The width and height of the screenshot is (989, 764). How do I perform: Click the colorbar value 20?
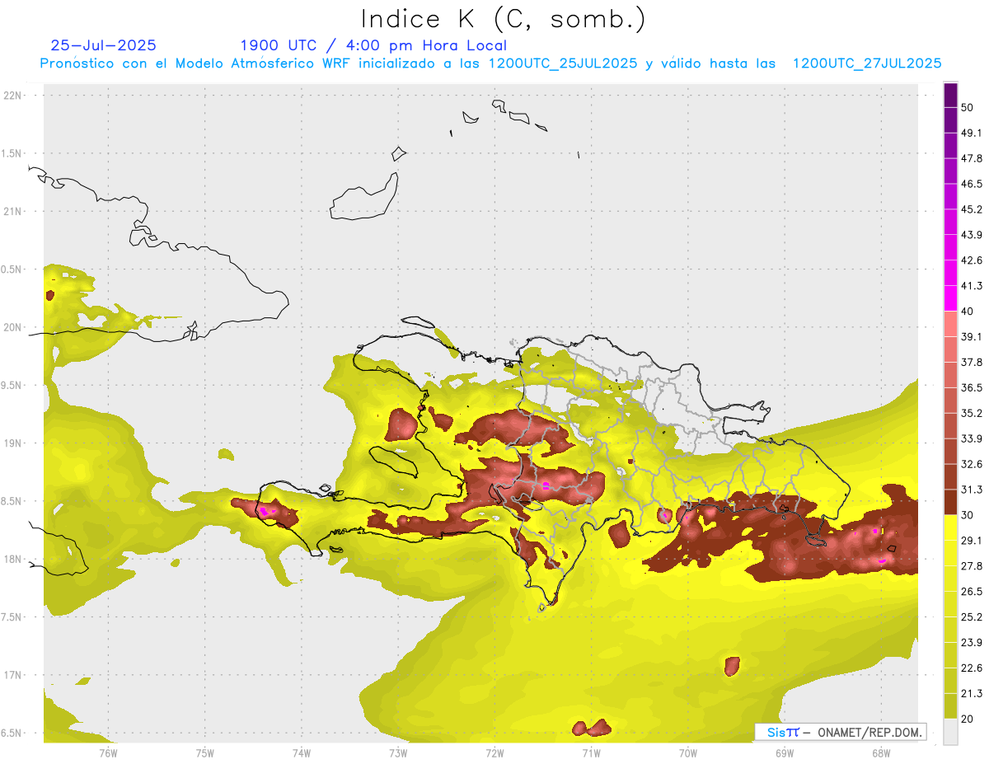(x=967, y=719)
